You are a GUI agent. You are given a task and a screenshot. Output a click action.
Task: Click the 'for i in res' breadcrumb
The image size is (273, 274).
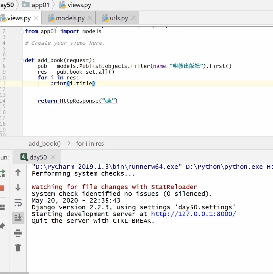pyautogui.click(x=90, y=143)
